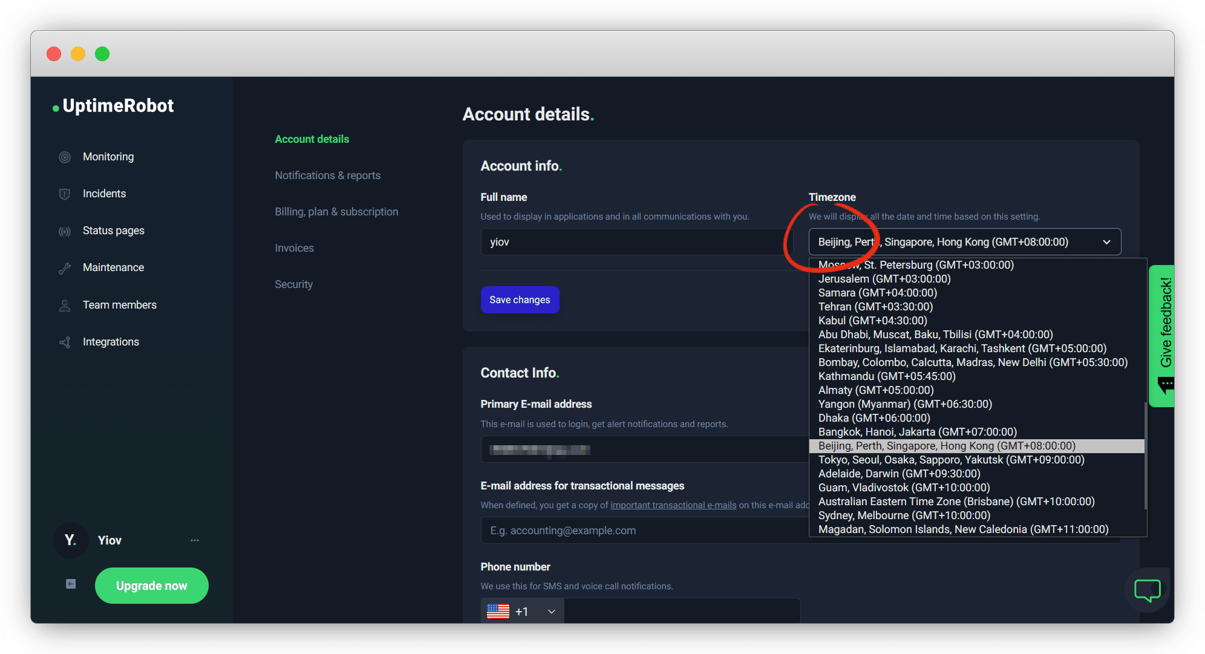The image size is (1205, 654).
Task: Click the macOS yellow minimize button
Action: point(78,54)
